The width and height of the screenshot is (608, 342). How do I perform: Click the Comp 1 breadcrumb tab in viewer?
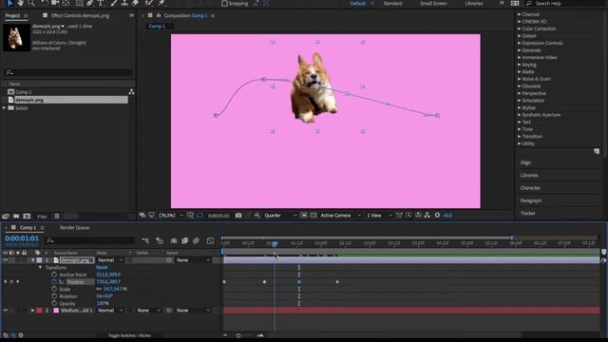[x=157, y=27]
